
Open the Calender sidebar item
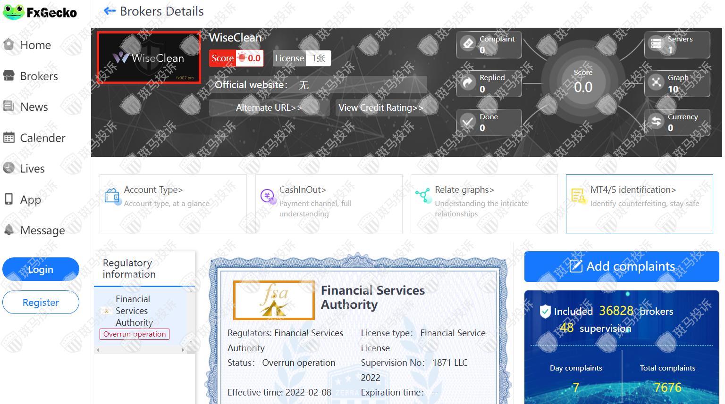tap(42, 138)
